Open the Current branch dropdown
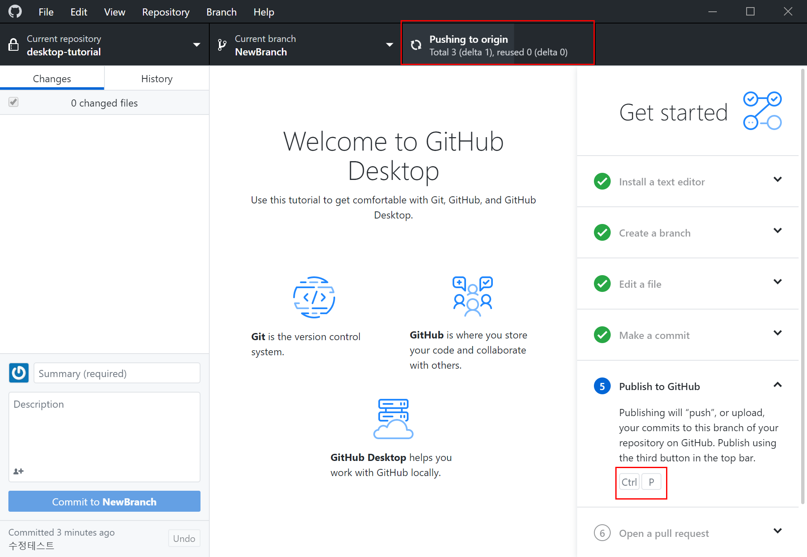The width and height of the screenshot is (807, 557). (x=305, y=44)
